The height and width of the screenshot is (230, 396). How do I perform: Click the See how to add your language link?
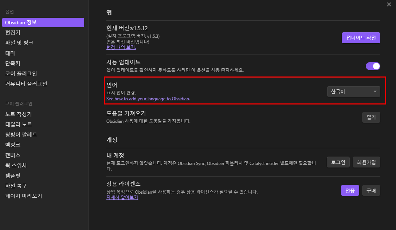pyautogui.click(x=148, y=98)
